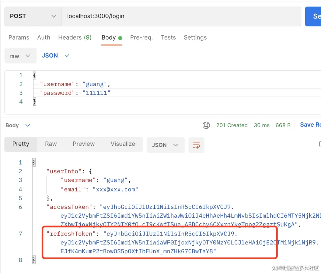The width and height of the screenshot is (321, 273).
Task: Open the response JSON format dropdown
Action: [166, 145]
